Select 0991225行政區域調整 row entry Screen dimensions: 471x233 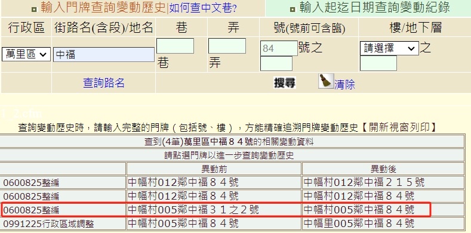point(48,224)
